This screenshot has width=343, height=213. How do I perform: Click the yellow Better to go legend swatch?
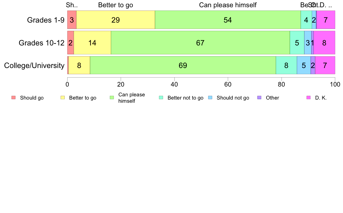coord(63,98)
